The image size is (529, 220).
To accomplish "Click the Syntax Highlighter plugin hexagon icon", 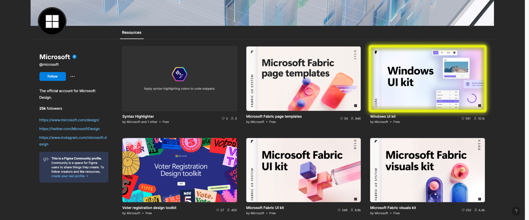I will pyautogui.click(x=180, y=74).
